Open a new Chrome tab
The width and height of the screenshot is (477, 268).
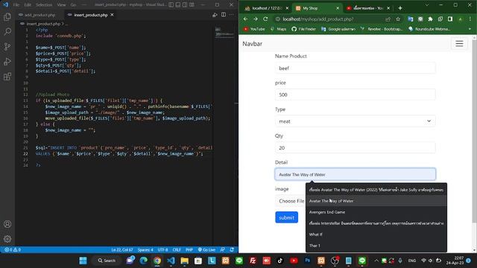[400, 8]
